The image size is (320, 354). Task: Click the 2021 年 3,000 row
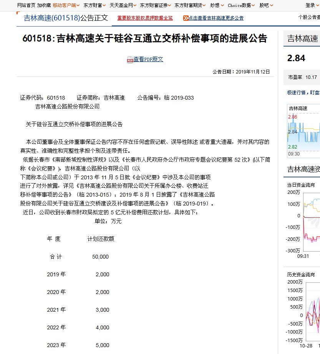pos(78,310)
